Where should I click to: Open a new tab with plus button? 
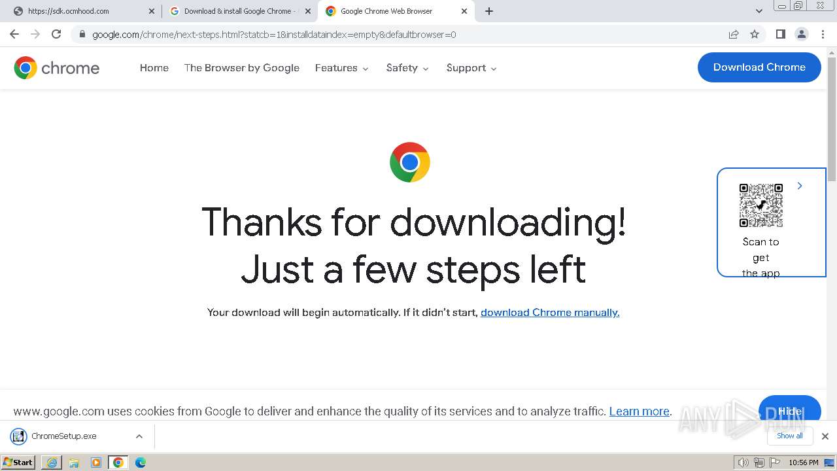489,11
